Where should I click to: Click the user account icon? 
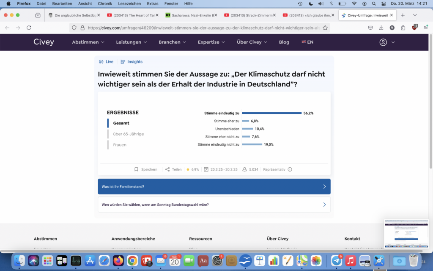383,42
